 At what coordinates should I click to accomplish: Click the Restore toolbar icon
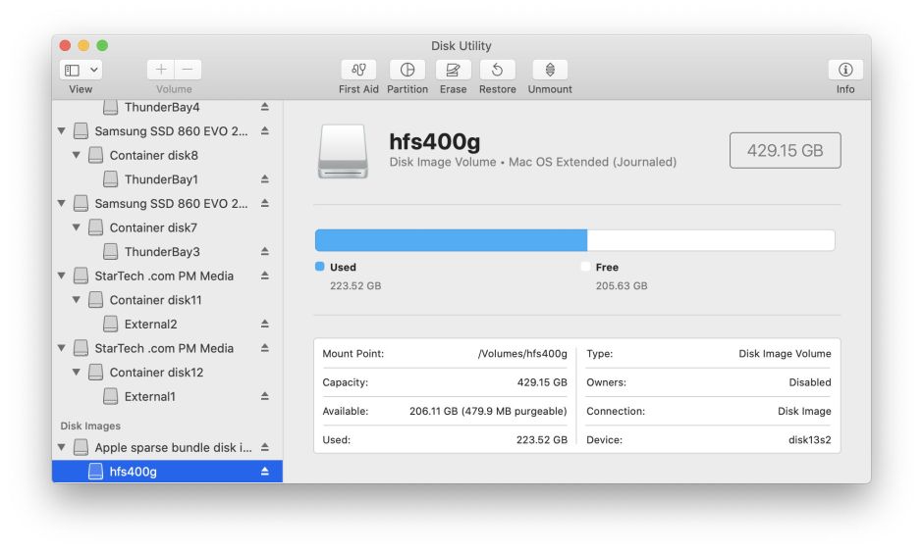click(497, 71)
